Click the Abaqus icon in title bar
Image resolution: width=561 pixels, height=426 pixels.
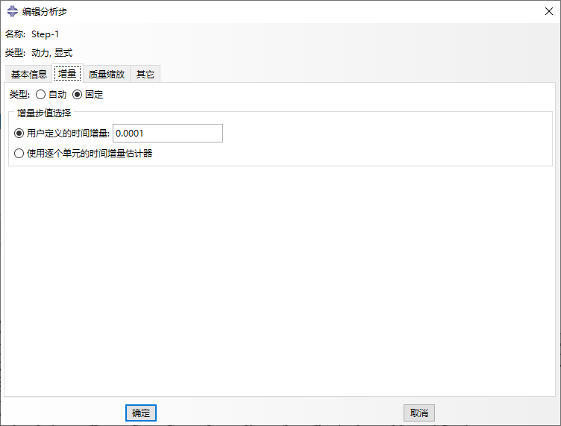12,11
